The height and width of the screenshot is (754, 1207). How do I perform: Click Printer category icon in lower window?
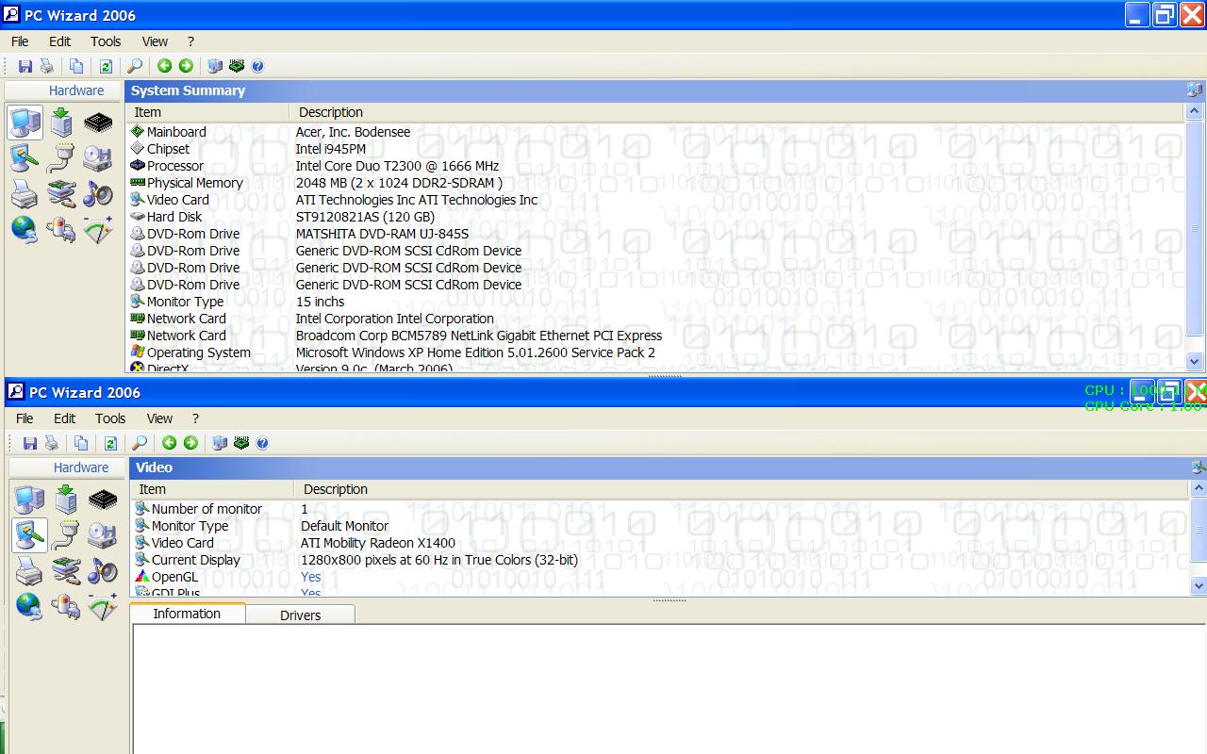pyautogui.click(x=29, y=571)
